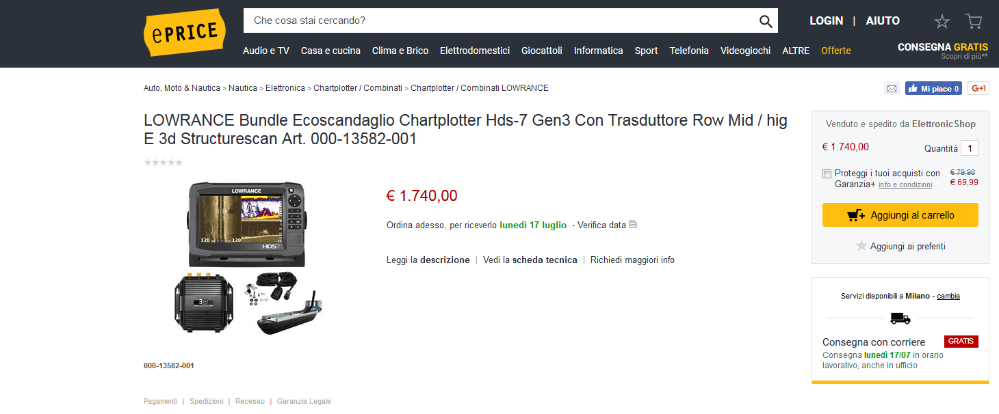Open Vedi la scheda tecnica link

coord(530,260)
